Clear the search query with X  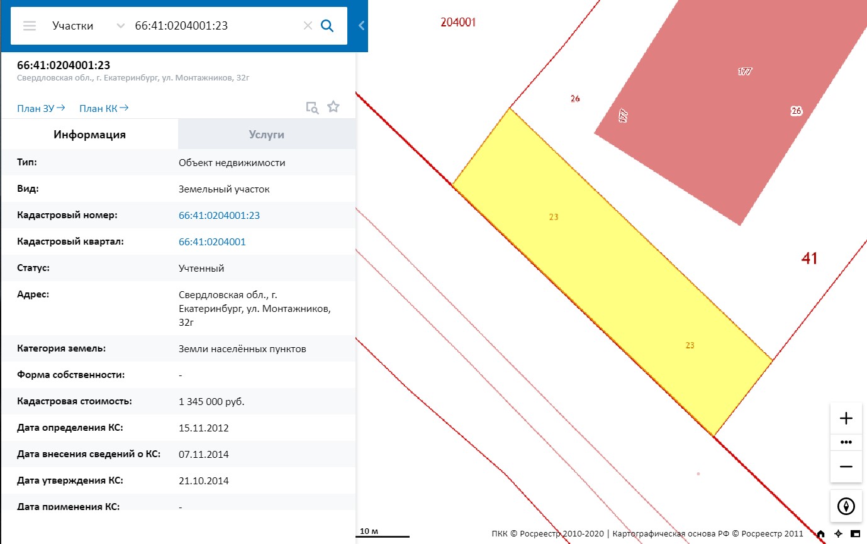tap(308, 26)
